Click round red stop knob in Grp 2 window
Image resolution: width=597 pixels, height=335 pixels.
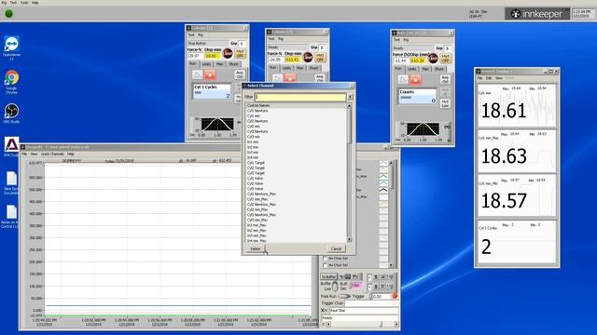click(308, 58)
